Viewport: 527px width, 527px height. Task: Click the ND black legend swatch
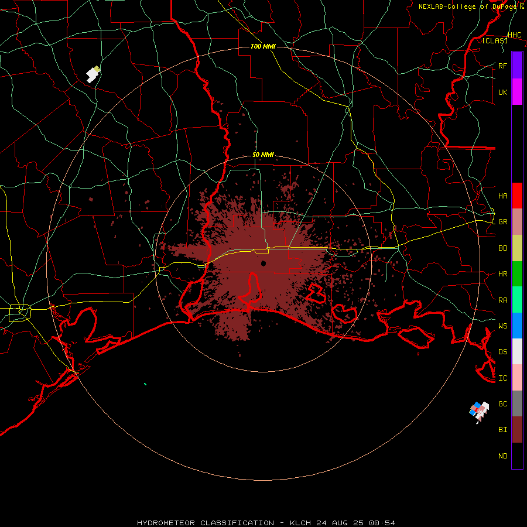pyautogui.click(x=517, y=456)
